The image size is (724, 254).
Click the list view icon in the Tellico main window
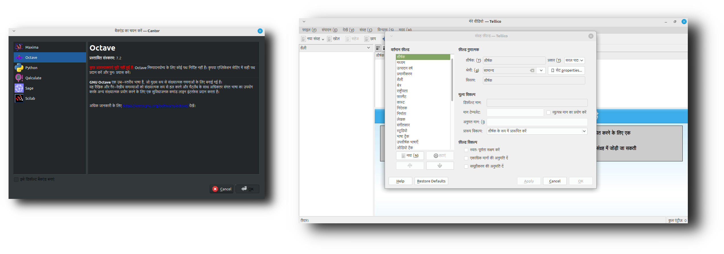(x=378, y=48)
